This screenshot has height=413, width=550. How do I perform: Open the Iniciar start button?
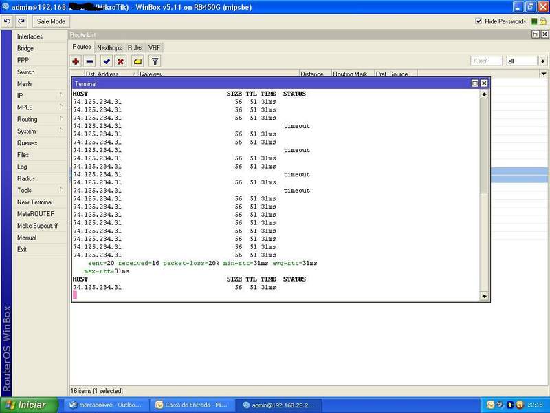(x=29, y=405)
